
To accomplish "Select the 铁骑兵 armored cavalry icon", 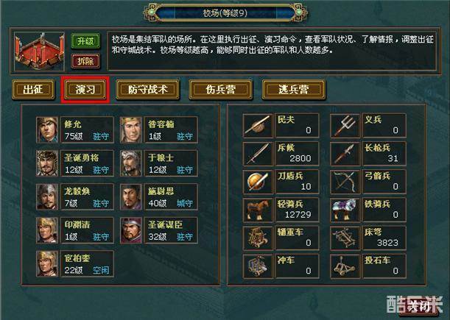I will [x=345, y=210].
